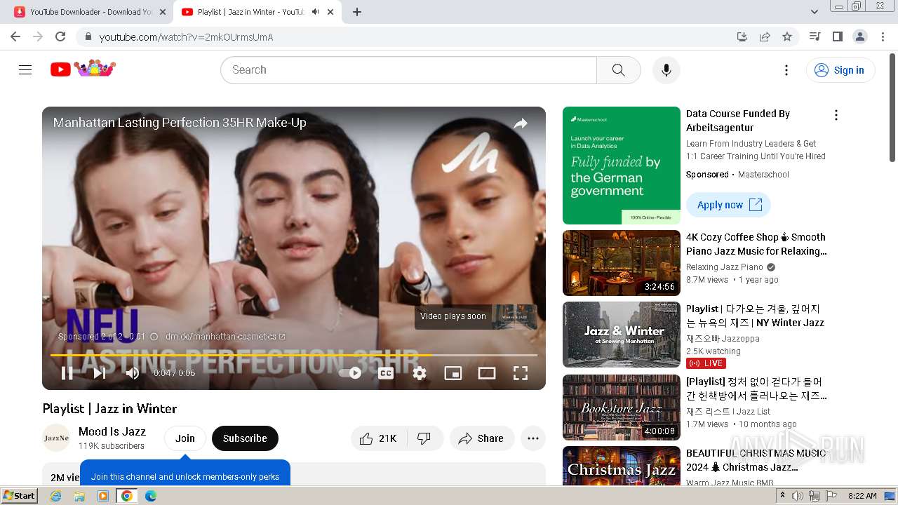Toggle closed captions CC button

coord(386,373)
